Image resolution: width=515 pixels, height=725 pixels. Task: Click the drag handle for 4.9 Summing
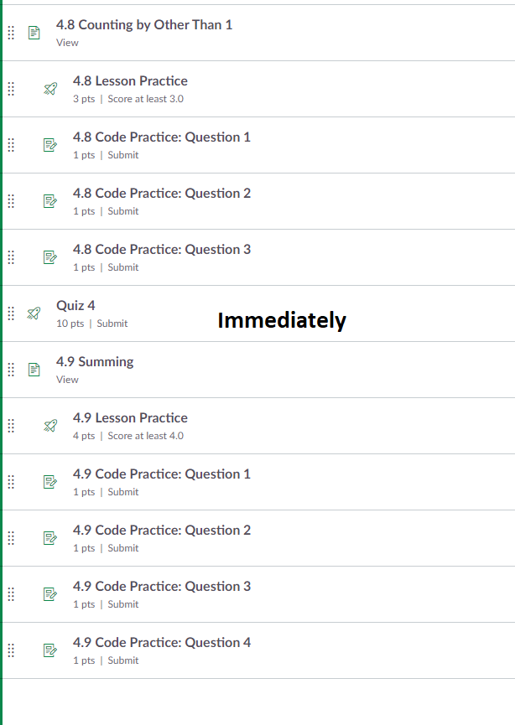click(x=11, y=370)
